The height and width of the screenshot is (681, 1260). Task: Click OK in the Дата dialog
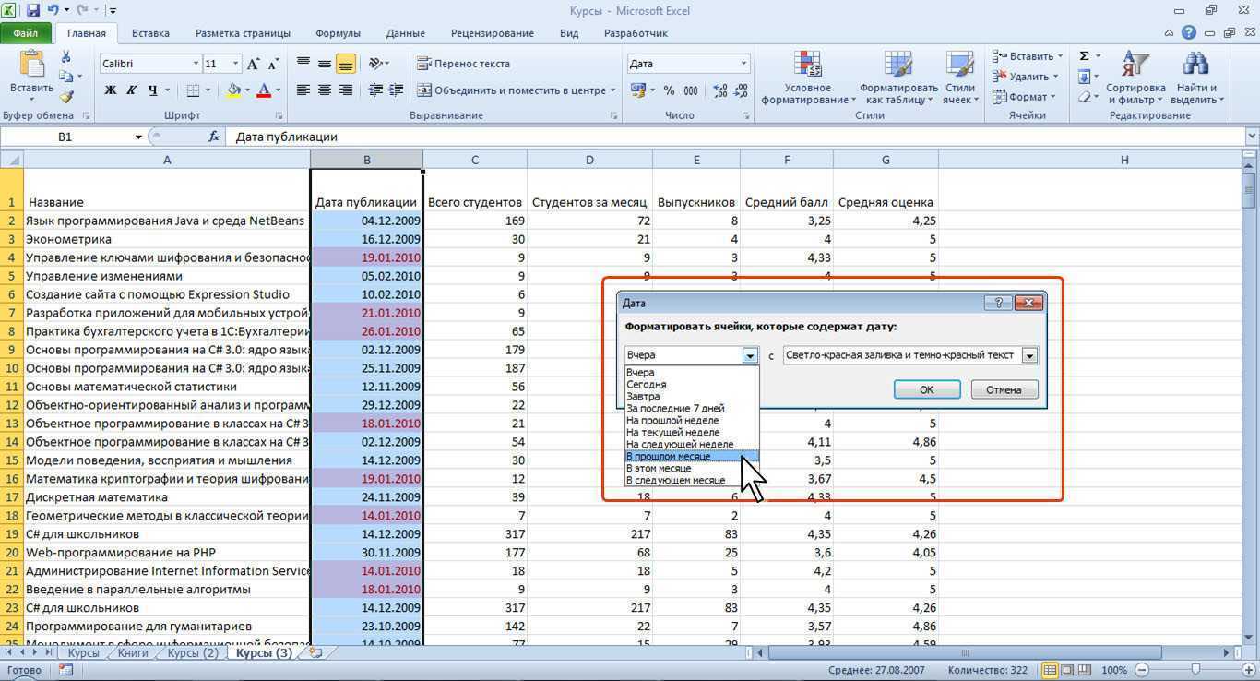[x=926, y=389]
